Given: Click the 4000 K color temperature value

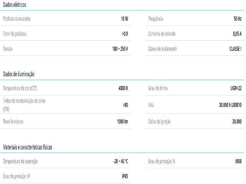Looking at the screenshot, I should point(123,88).
